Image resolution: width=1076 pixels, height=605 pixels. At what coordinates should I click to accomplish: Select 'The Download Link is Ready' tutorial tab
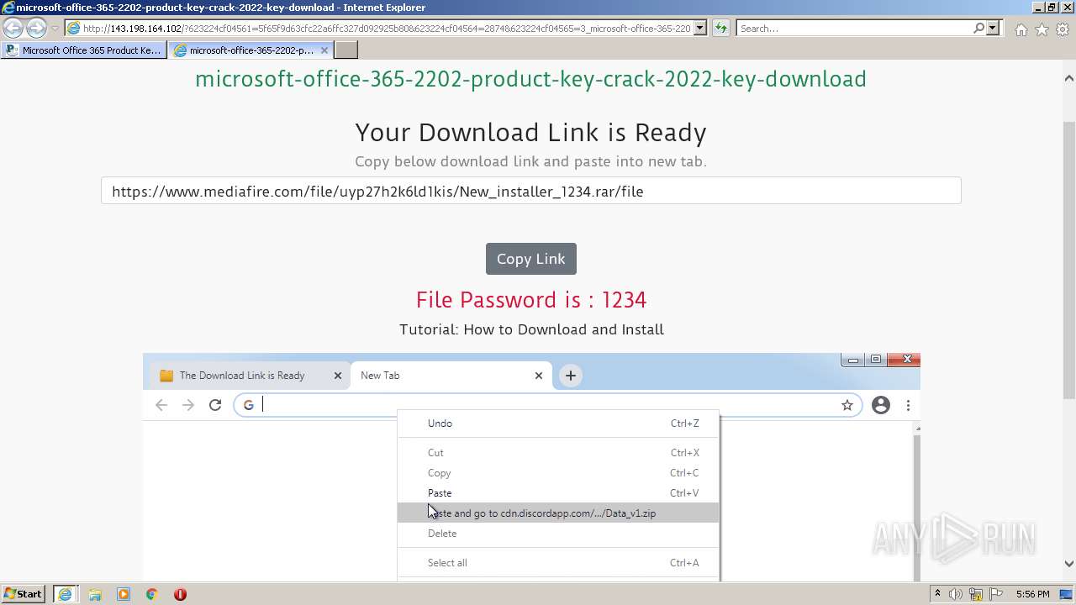(x=251, y=376)
